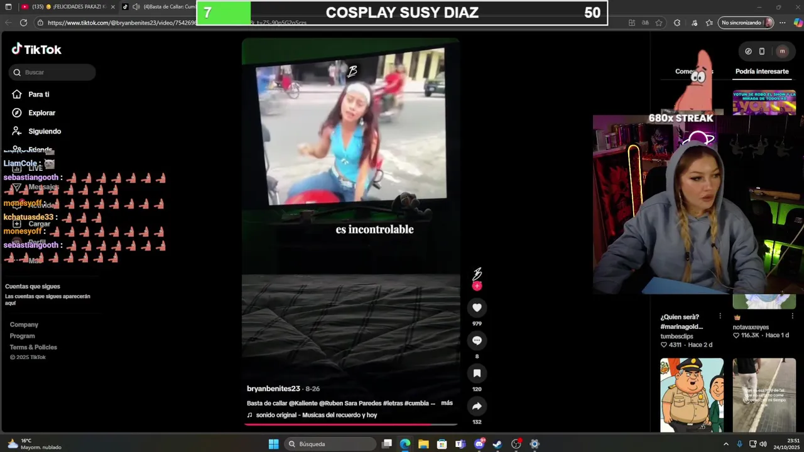Image resolution: width=804 pixels, height=452 pixels.
Task: Open the translate page icon
Action: point(645,23)
